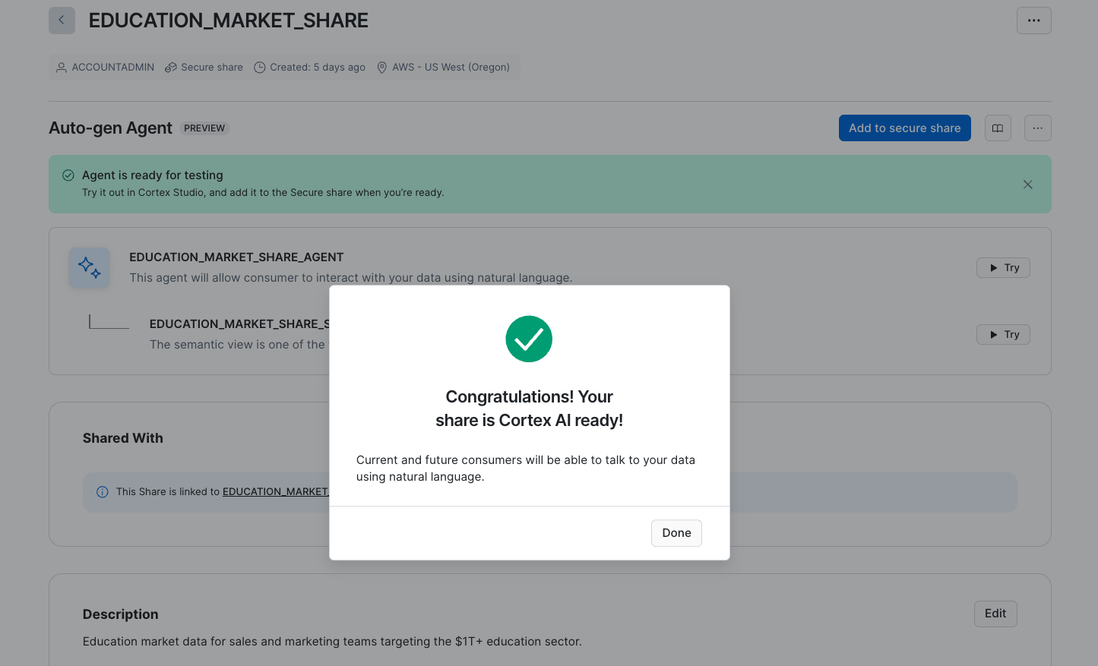Try the EDUCATION_MARKET_SHARE_AGENT
This screenshot has width=1098, height=666.
pyautogui.click(x=1003, y=268)
